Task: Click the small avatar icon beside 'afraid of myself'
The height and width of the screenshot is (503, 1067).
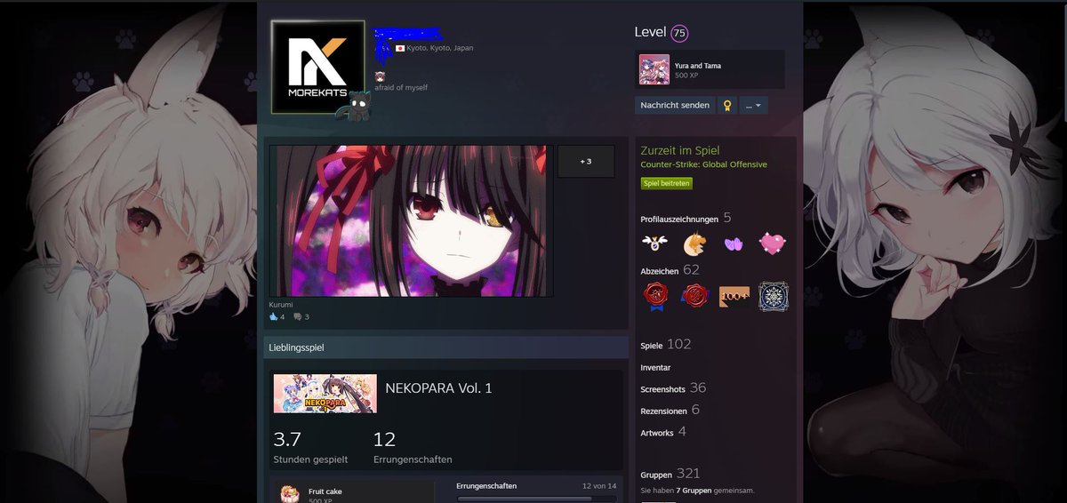Action: pyautogui.click(x=380, y=76)
